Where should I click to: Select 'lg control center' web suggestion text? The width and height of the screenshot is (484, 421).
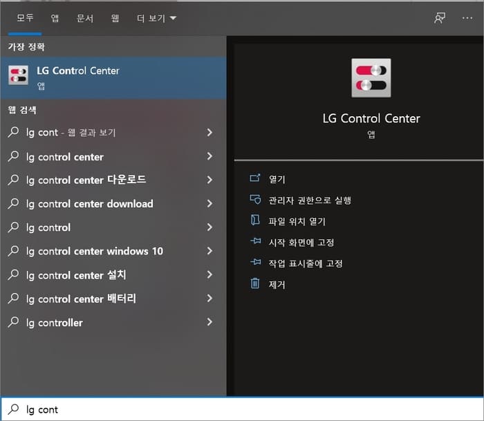[x=65, y=157]
